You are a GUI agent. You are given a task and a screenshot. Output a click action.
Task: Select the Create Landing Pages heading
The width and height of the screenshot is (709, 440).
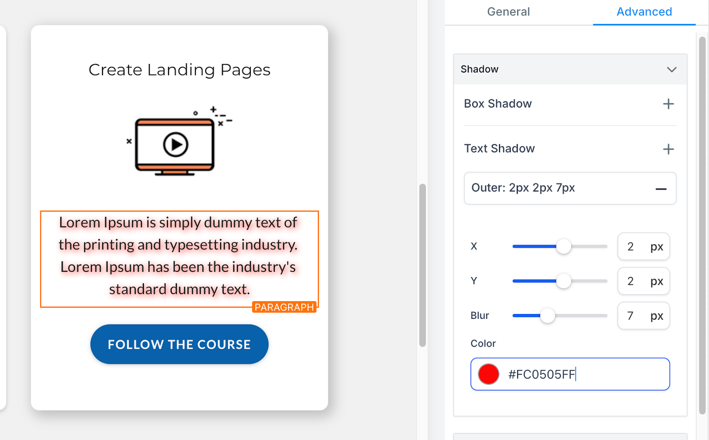coord(179,70)
